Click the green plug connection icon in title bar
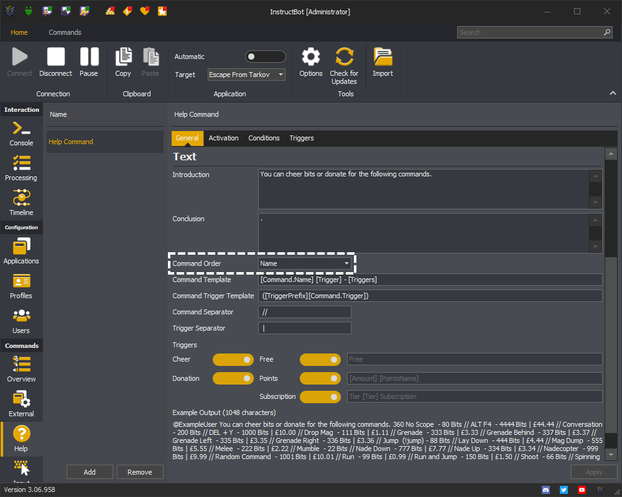The image size is (622, 497). (28, 11)
